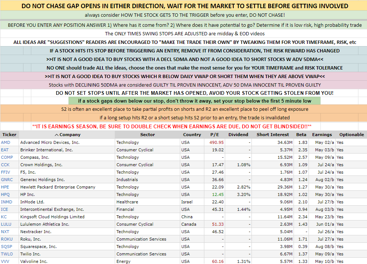This screenshot has width=367, height=264.
Task: Sort table by Beta column header
Action: [301, 135]
